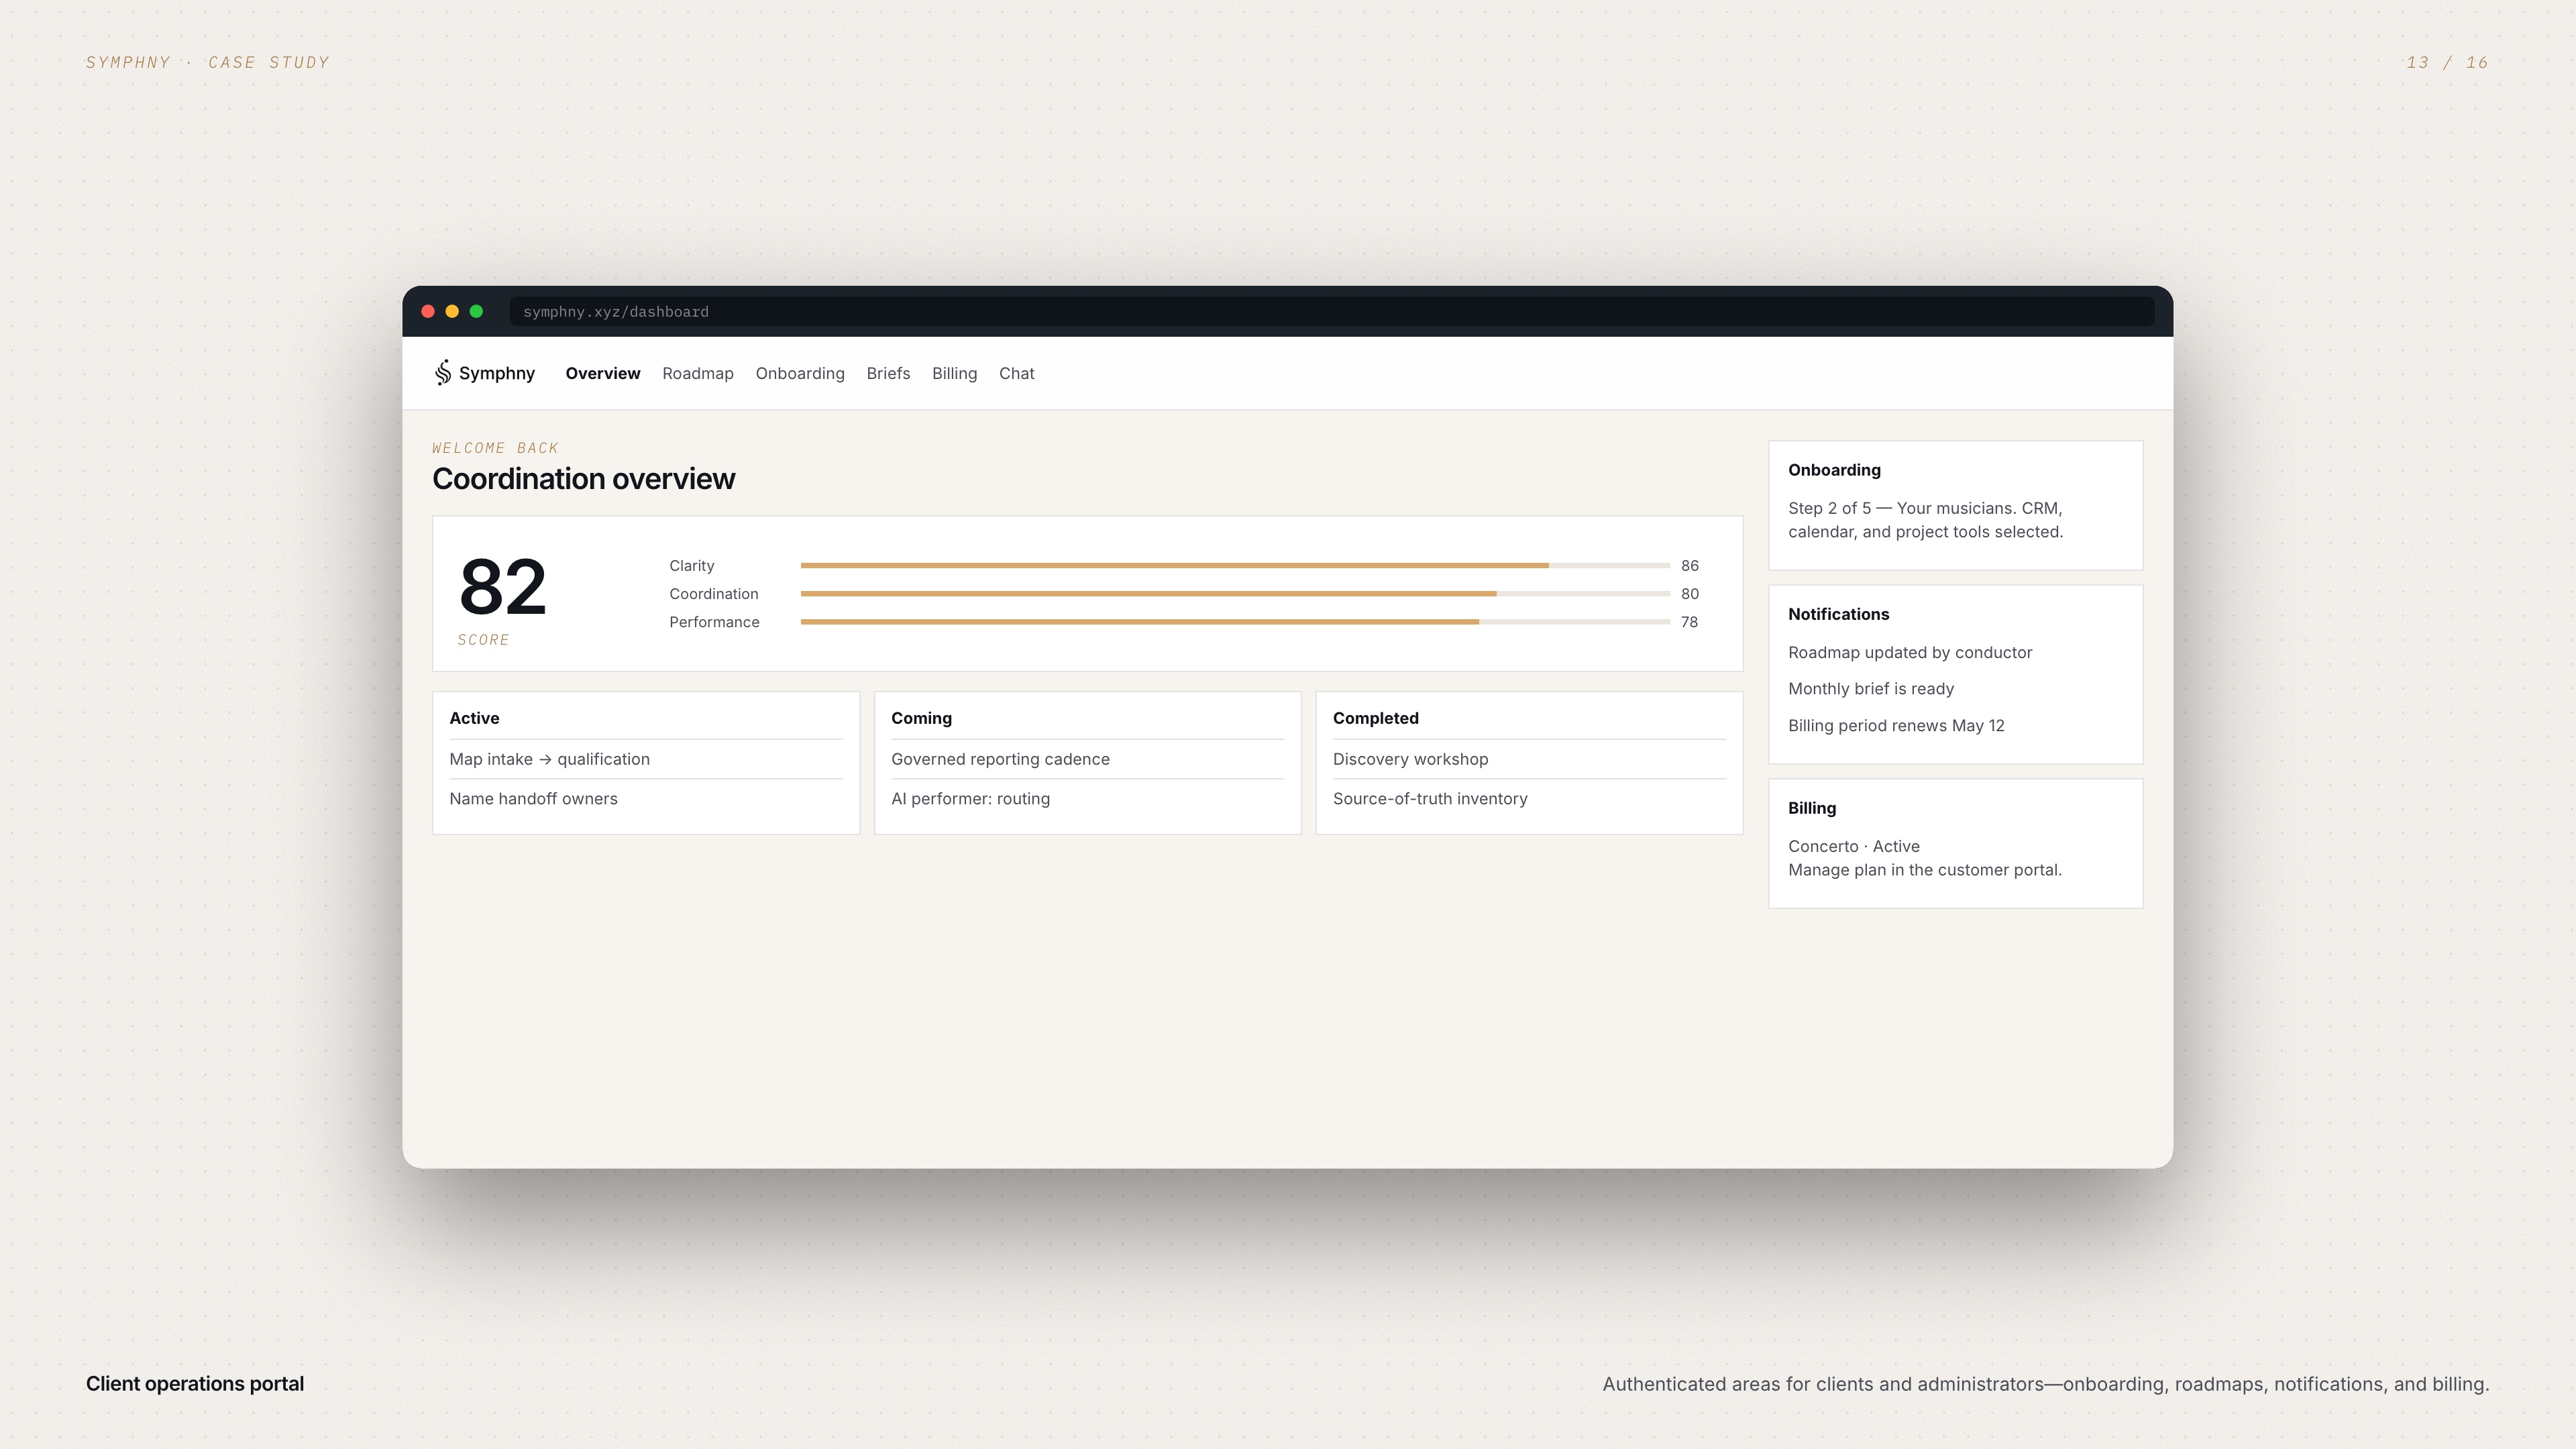
Task: Click the Performance progress bar
Action: click(x=1235, y=622)
